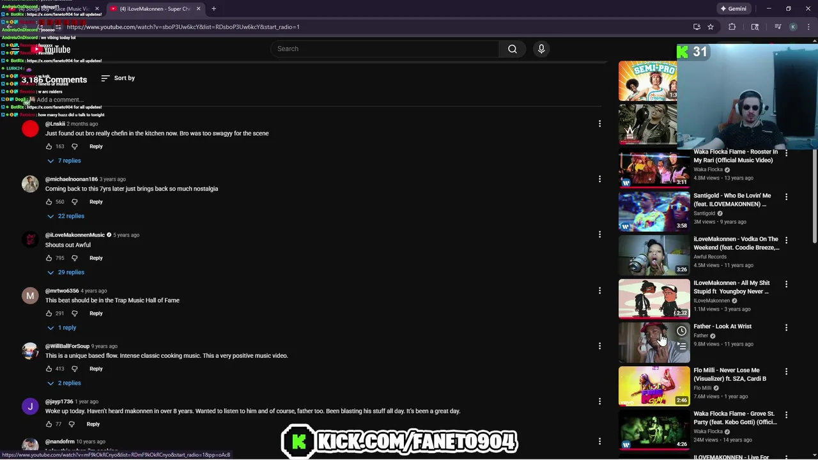Viewport: 818px width, 460px height.
Task: Expand 22 replies under nostalgia comment
Action: [x=65, y=216]
